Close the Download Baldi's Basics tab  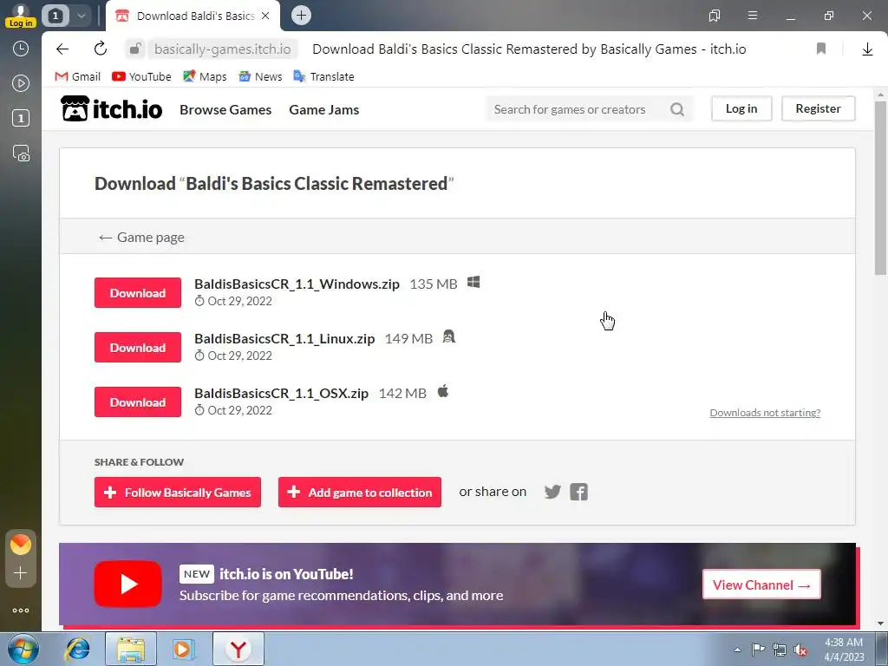coord(265,16)
